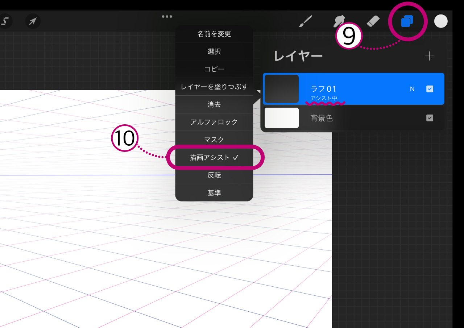Click 消去 to clear the layer
Screen dimensions: 464x328
214,105
